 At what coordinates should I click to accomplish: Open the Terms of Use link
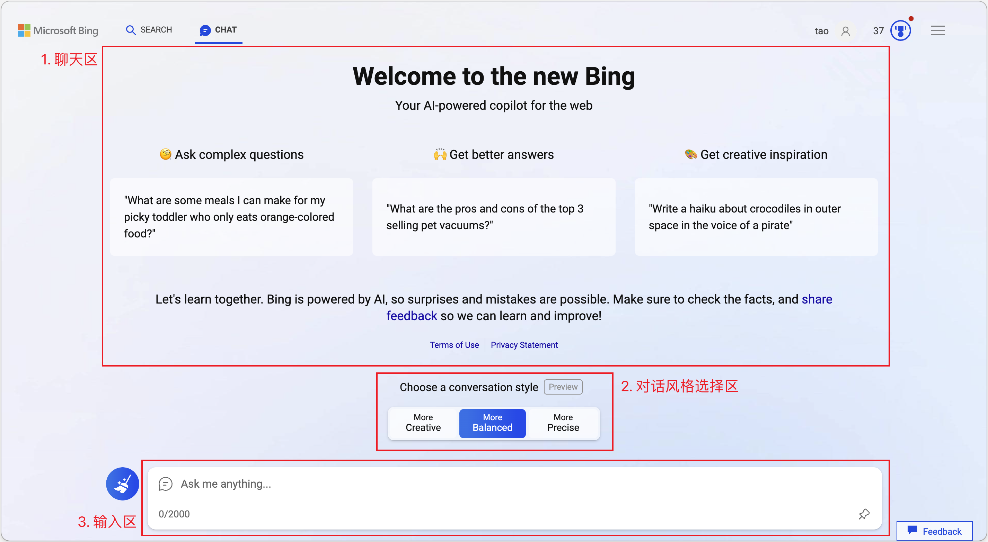(454, 345)
